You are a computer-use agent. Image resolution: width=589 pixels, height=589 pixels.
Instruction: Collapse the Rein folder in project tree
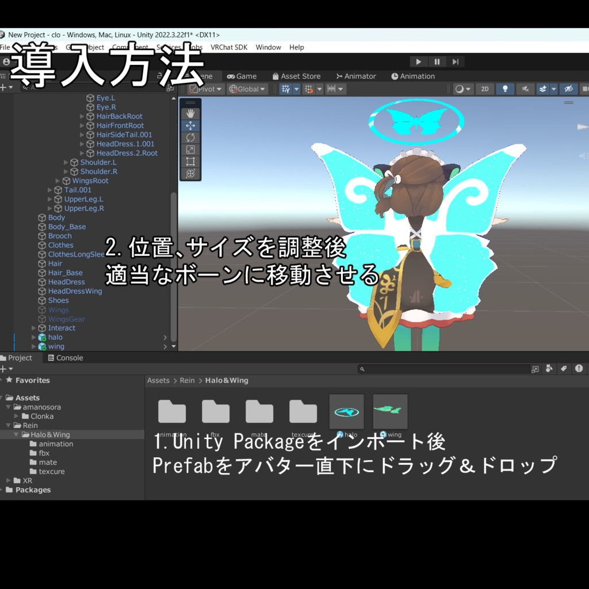[8, 425]
